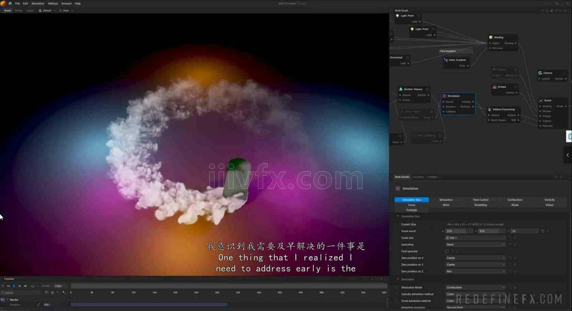Select the Simulation Size parameter tab
The image size is (572, 311).
tap(411, 200)
